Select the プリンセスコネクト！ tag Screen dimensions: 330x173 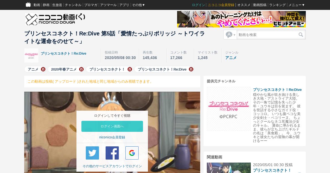[x=107, y=69]
